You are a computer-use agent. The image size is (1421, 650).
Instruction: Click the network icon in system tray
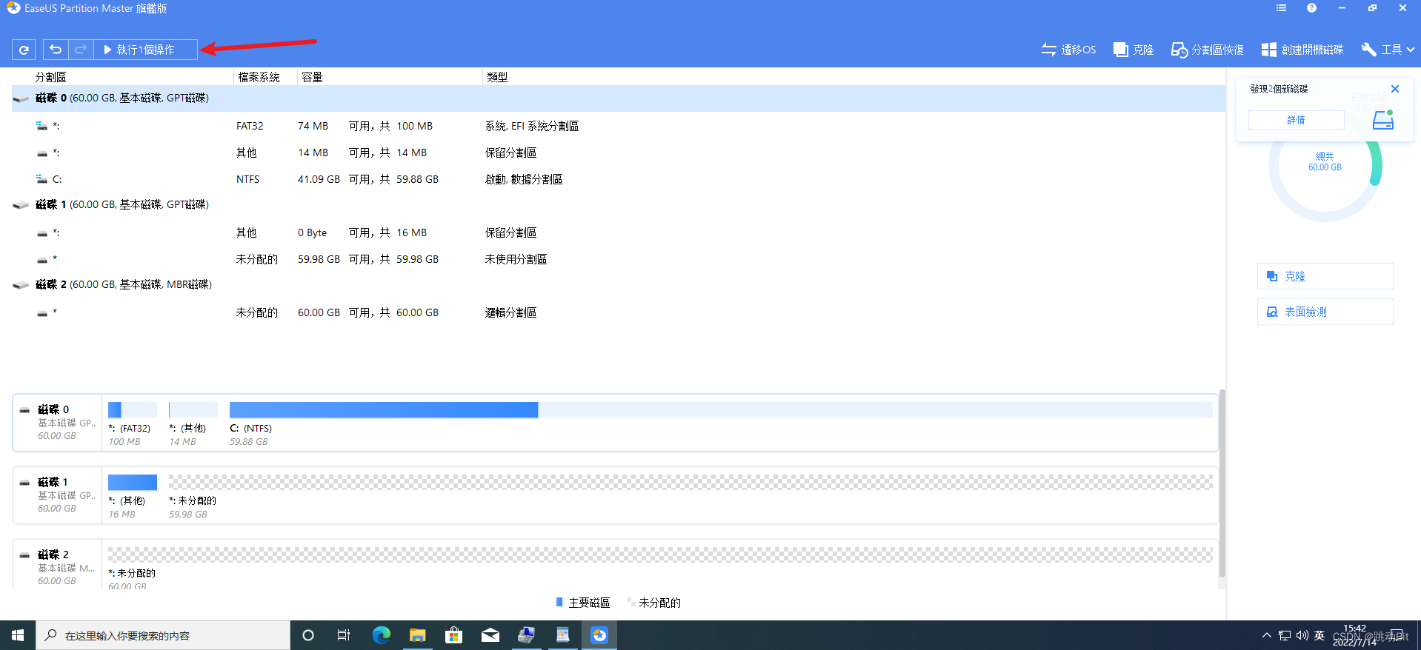click(1285, 635)
